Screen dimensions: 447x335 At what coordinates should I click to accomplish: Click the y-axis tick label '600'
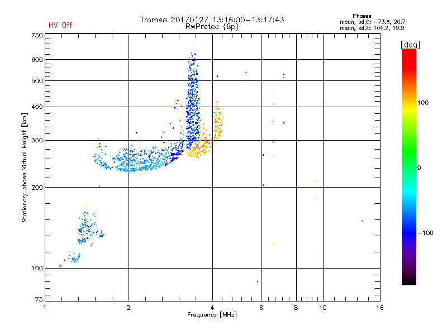[37, 60]
